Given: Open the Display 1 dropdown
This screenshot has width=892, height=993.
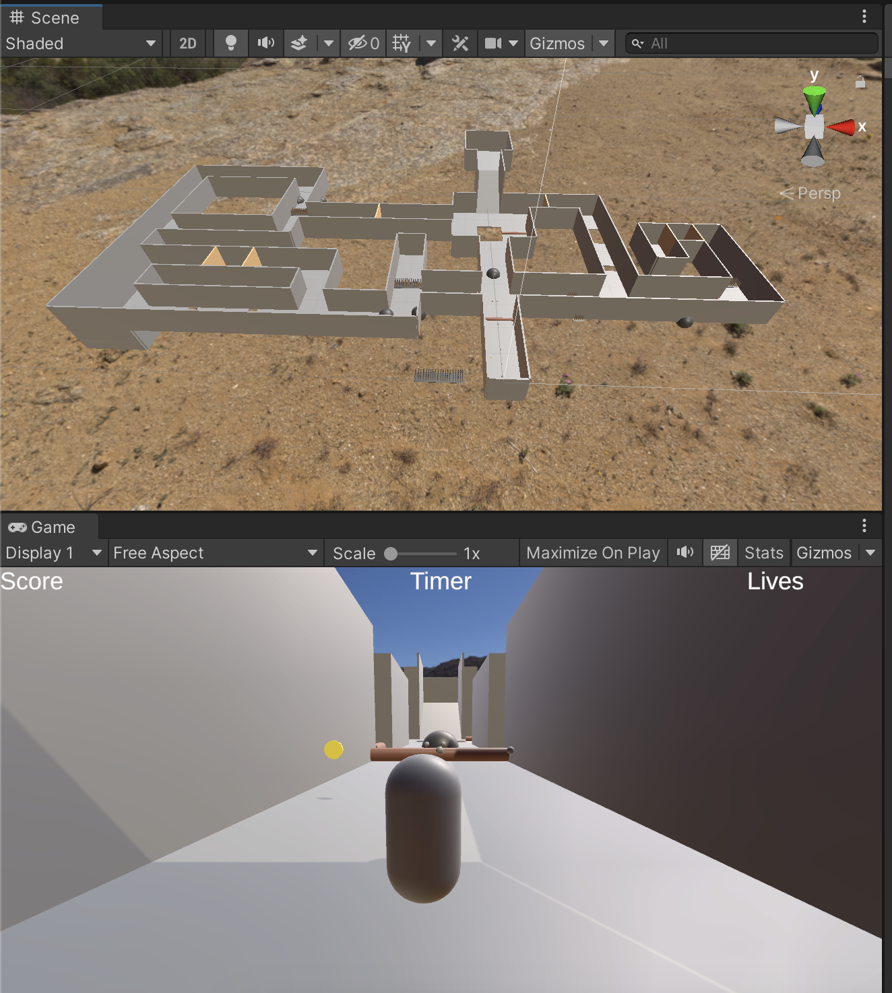Looking at the screenshot, I should pyautogui.click(x=54, y=552).
